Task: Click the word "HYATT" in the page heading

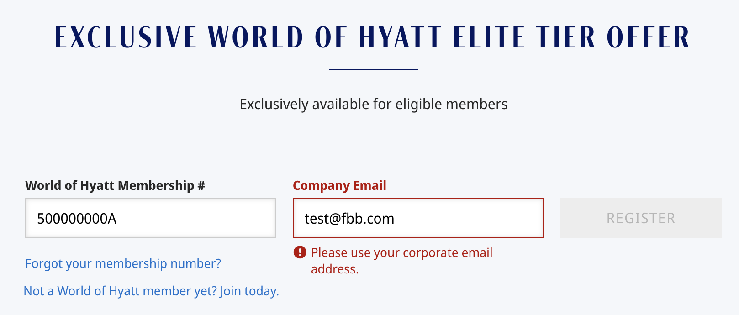Action: point(400,37)
